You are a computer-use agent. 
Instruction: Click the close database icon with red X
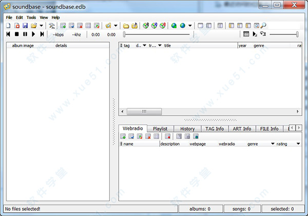click(x=17, y=26)
